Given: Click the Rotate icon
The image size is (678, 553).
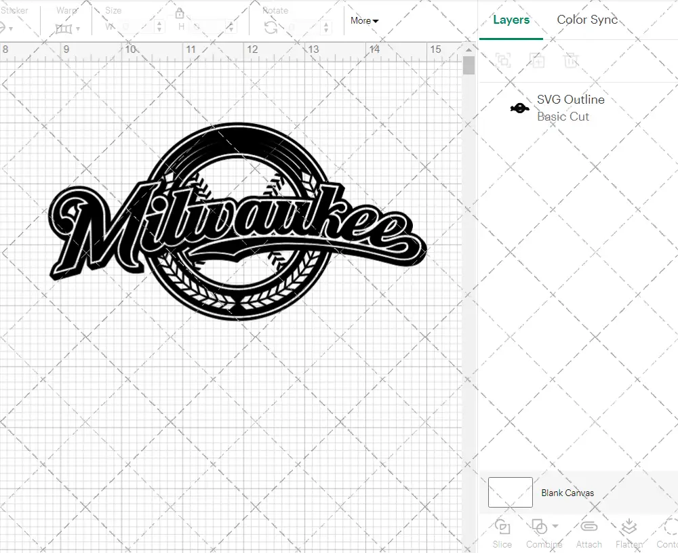Looking at the screenshot, I should pos(271,27).
